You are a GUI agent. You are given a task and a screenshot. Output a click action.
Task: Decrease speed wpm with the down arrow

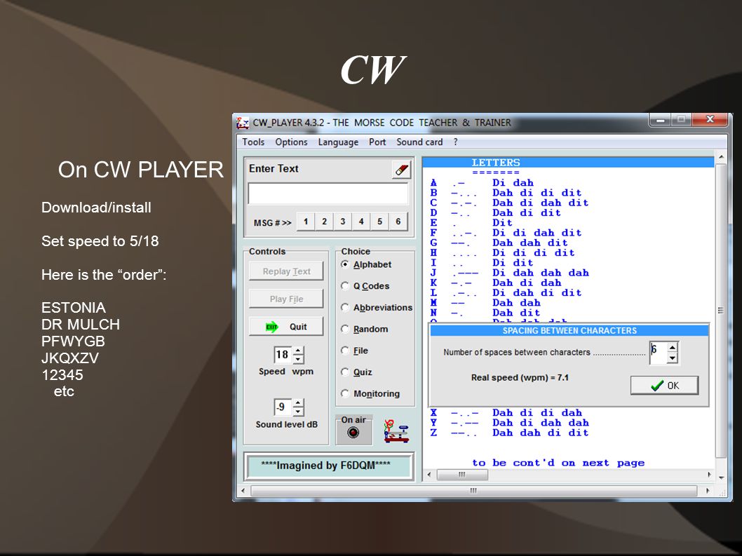[x=298, y=359]
